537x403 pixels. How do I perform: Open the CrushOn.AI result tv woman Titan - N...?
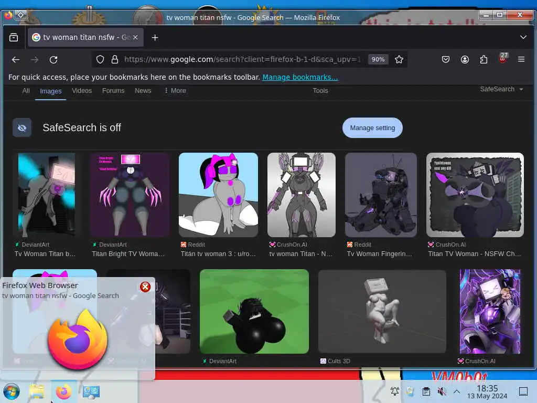pyautogui.click(x=300, y=254)
